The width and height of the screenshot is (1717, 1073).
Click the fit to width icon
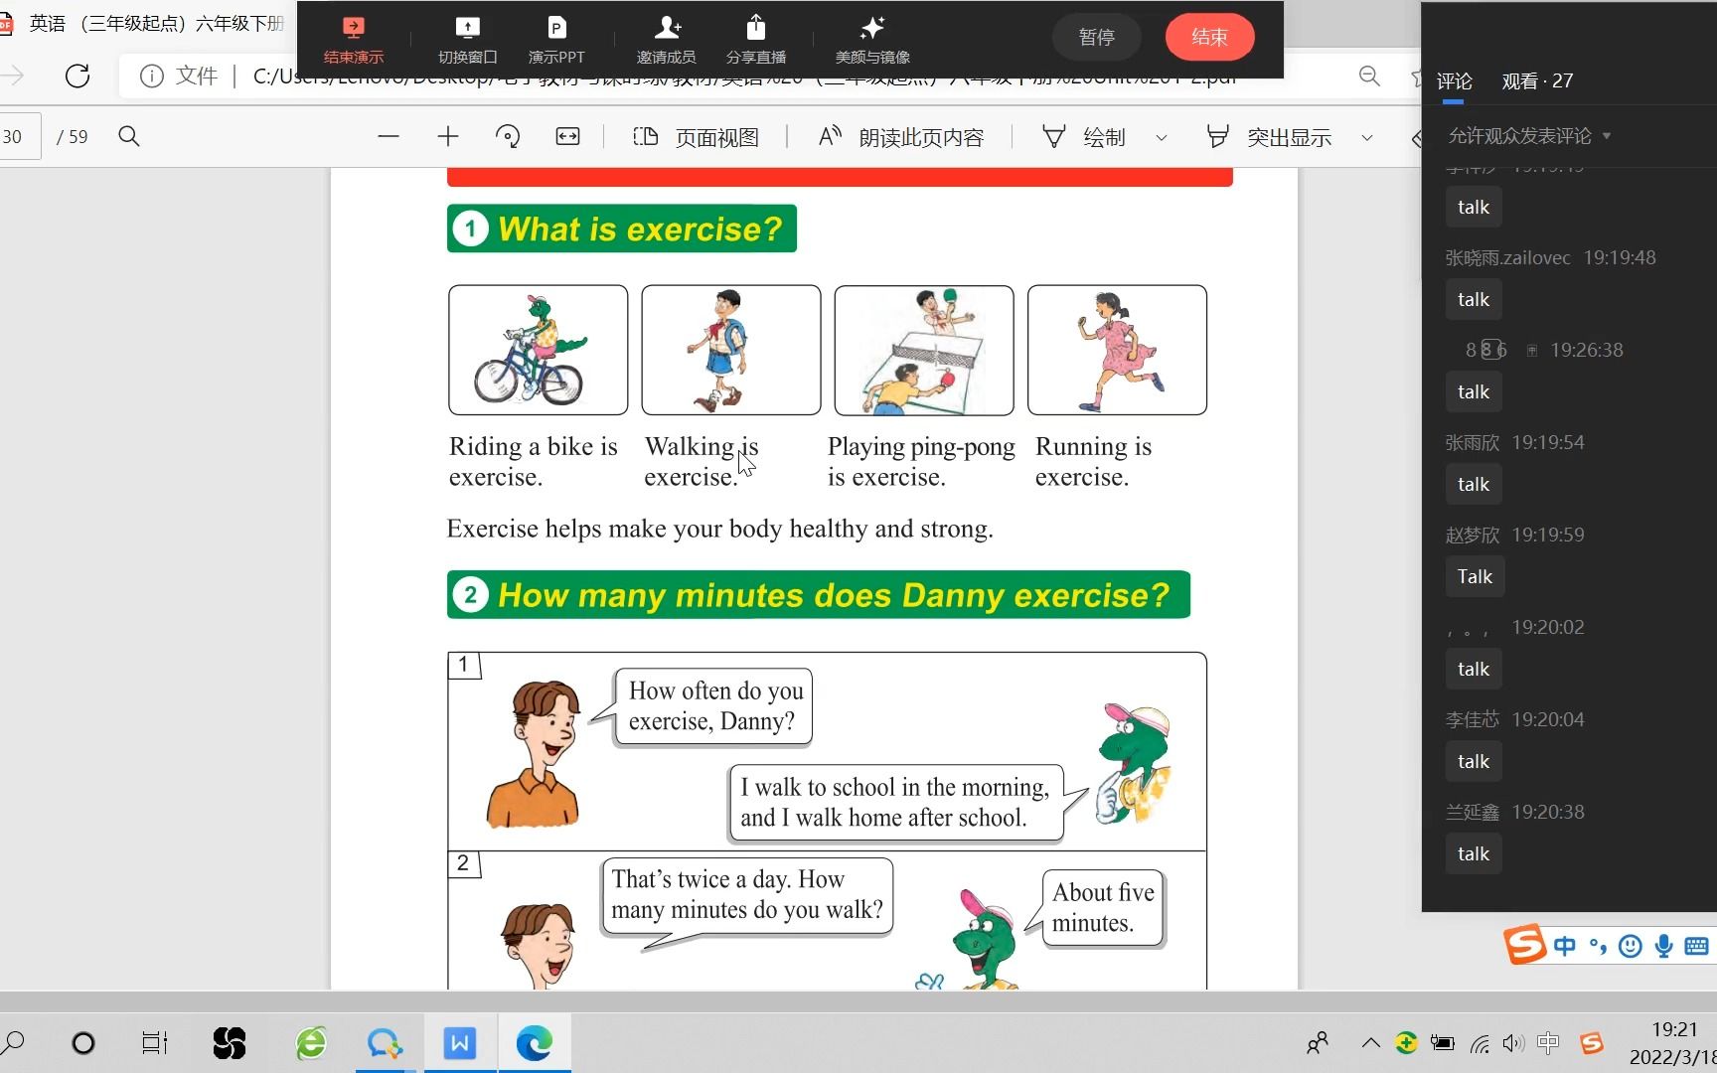567,136
